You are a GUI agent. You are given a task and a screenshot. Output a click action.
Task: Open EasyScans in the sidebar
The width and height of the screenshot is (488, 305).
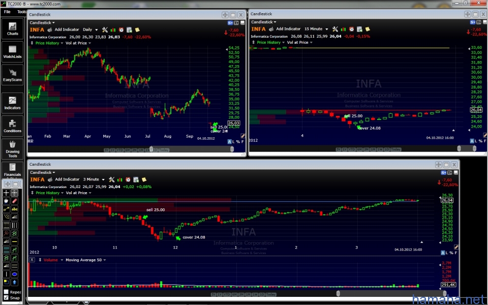[12, 75]
